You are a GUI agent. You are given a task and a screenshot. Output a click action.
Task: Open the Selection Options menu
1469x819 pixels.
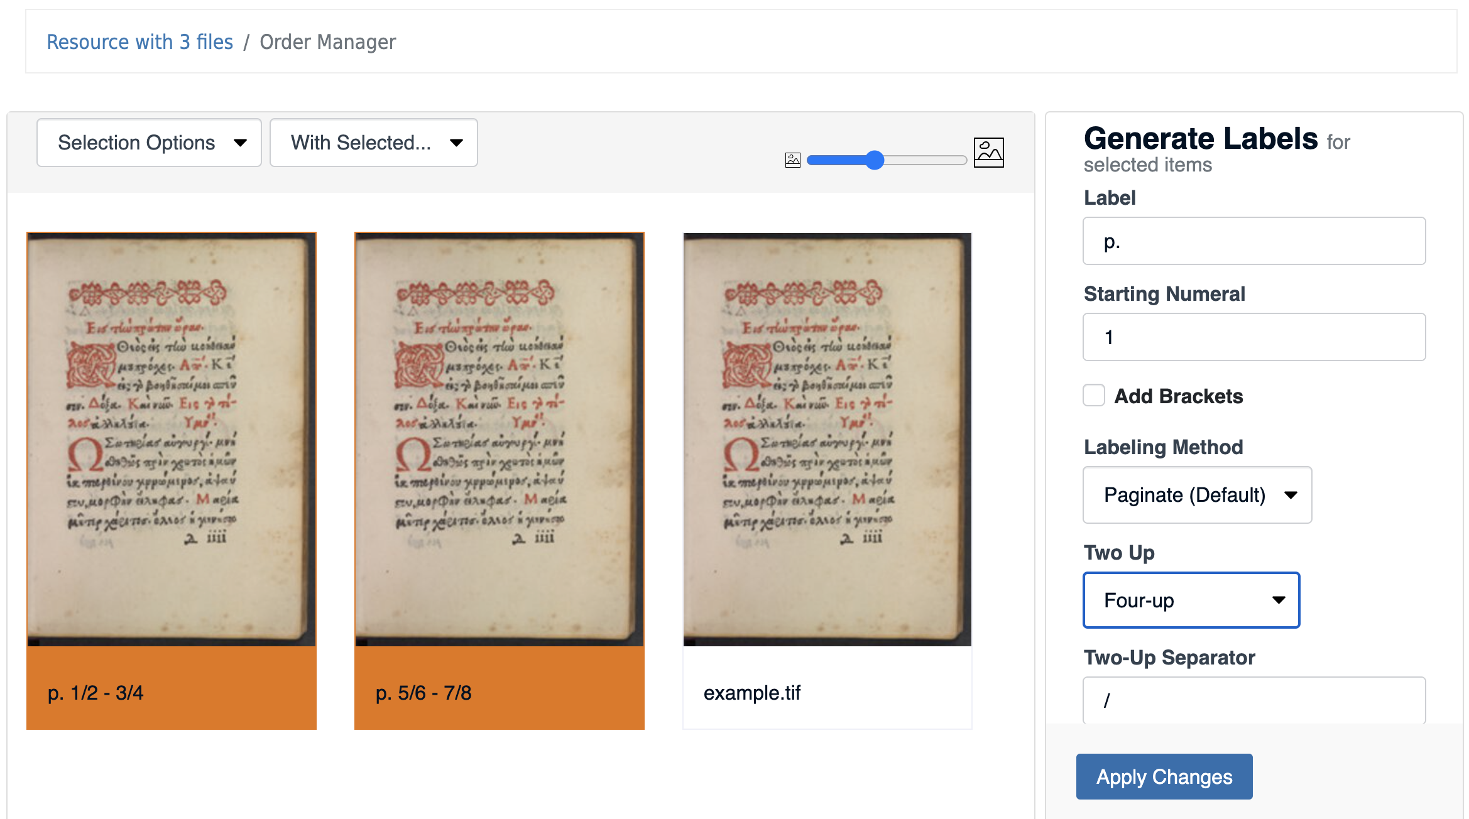coord(148,143)
